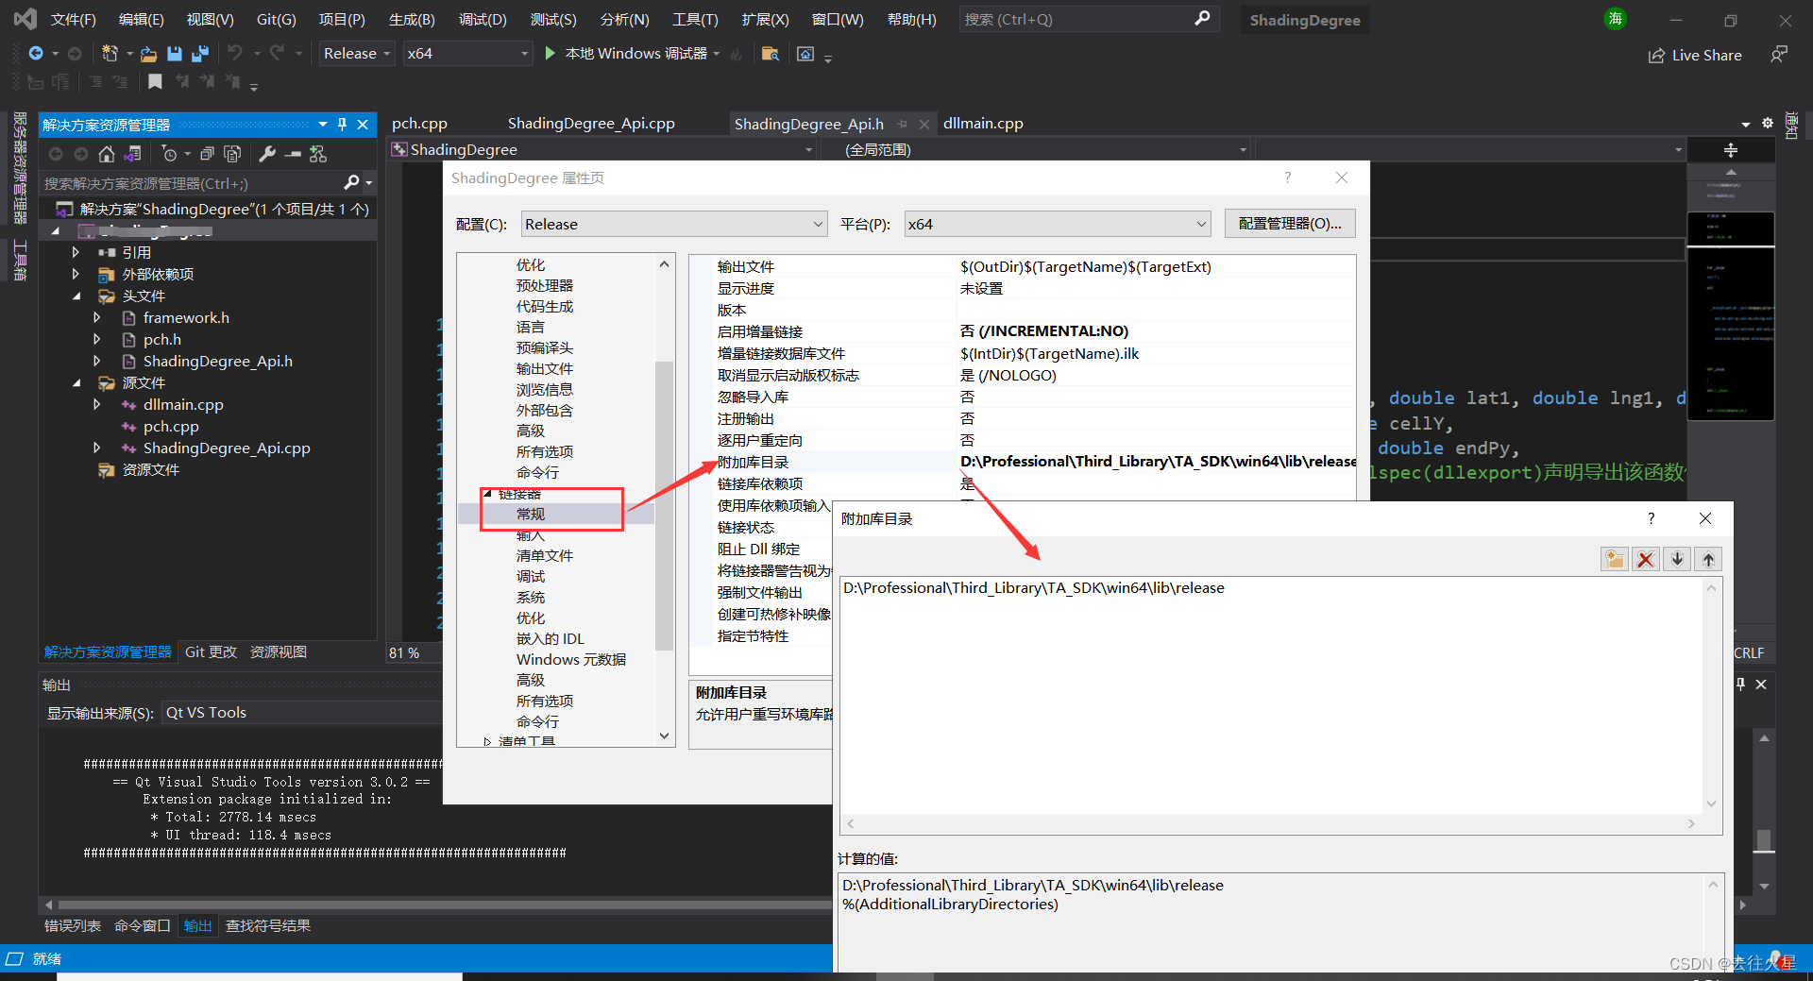This screenshot has height=981, width=1813.
Task: Open the 调试(D) menu
Action: point(483,19)
